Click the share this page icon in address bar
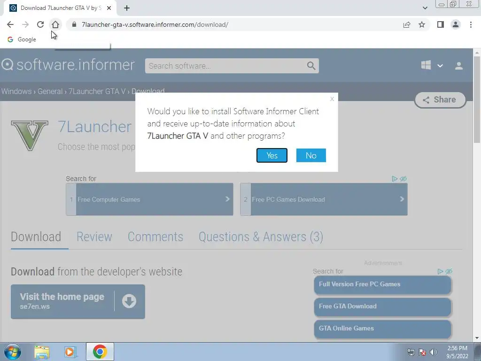The image size is (481, 361). (x=407, y=24)
